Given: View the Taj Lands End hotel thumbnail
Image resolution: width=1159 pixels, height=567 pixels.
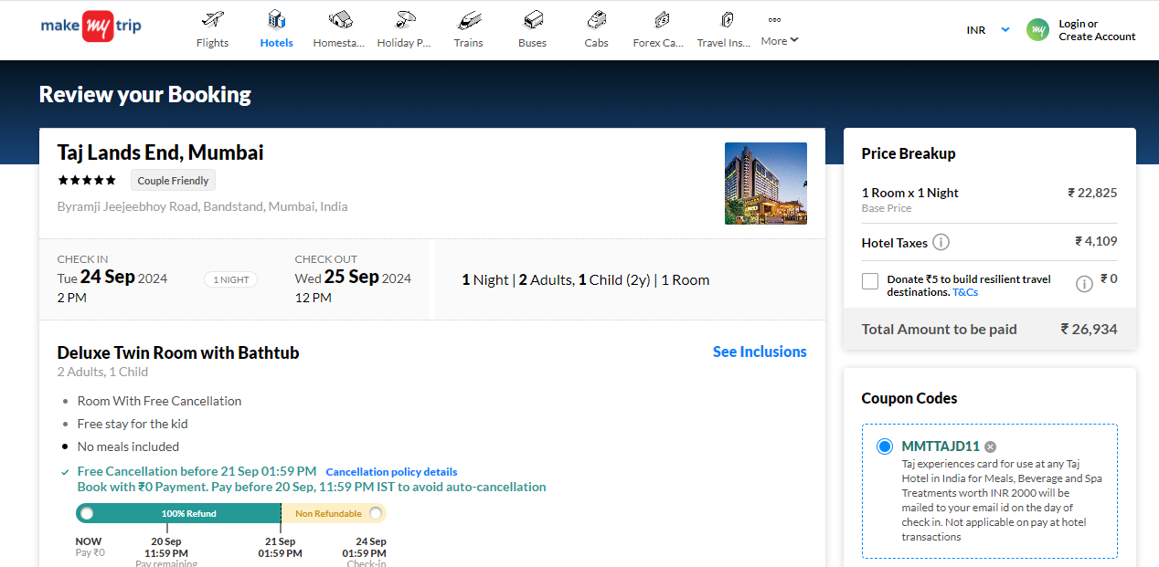Looking at the screenshot, I should (x=765, y=184).
